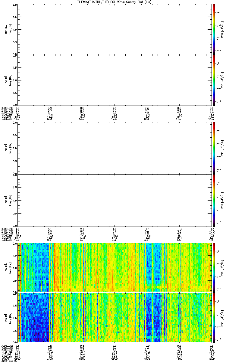Image resolution: width=226 pixels, height=363 pixels.
Task: Click the 1100 time tick label
Action: (x=179, y=358)
